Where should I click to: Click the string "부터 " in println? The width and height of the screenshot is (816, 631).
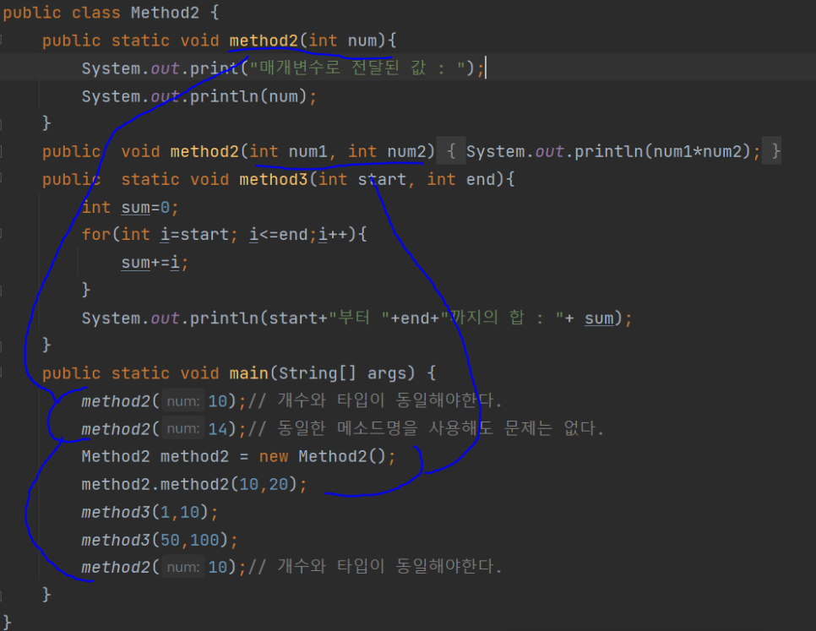(359, 318)
